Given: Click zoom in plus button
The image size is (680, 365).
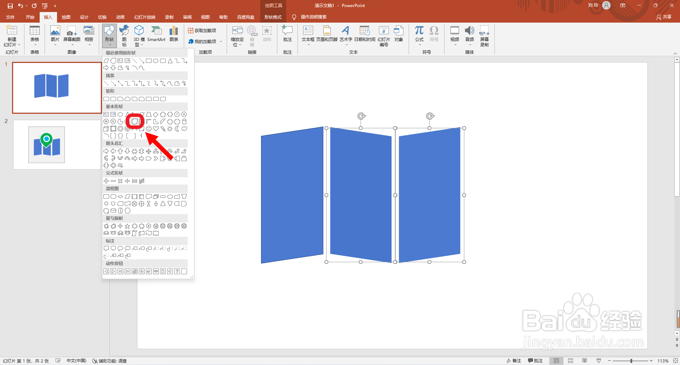Looking at the screenshot, I should coord(651,361).
